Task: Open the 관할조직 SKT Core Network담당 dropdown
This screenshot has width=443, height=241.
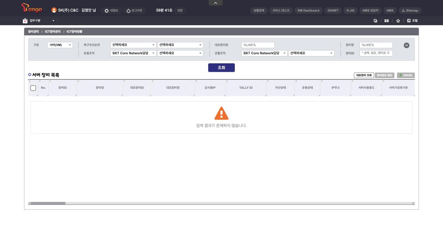Action: click(264, 53)
